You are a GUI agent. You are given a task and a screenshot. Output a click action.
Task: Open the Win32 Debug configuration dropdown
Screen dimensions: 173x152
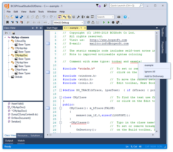(x=82, y=22)
